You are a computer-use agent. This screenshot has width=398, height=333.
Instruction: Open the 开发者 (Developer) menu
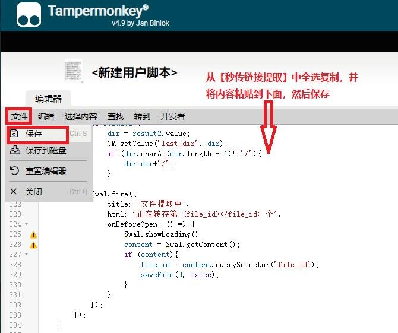point(173,116)
